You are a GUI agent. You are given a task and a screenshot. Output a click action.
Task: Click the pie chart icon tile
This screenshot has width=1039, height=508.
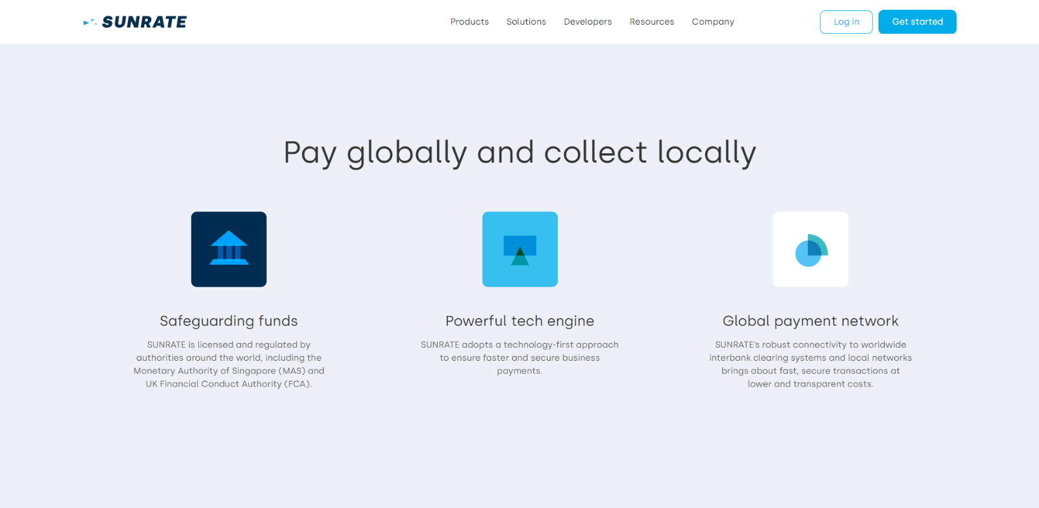tap(810, 249)
